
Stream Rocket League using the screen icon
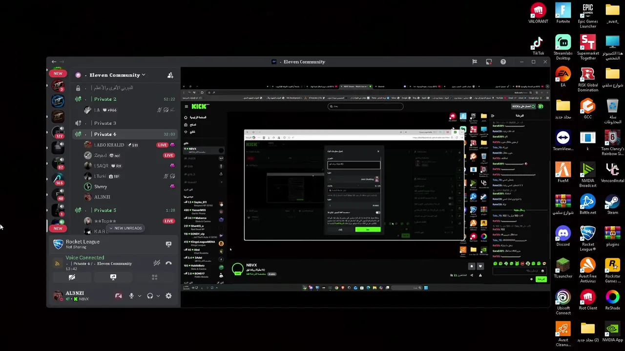168,244
